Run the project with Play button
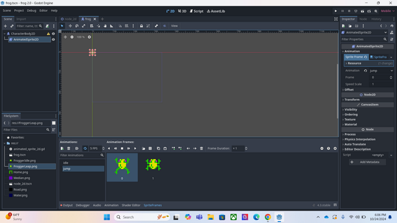Image resolution: width=397 pixels, height=223 pixels. pyautogui.click(x=336, y=11)
